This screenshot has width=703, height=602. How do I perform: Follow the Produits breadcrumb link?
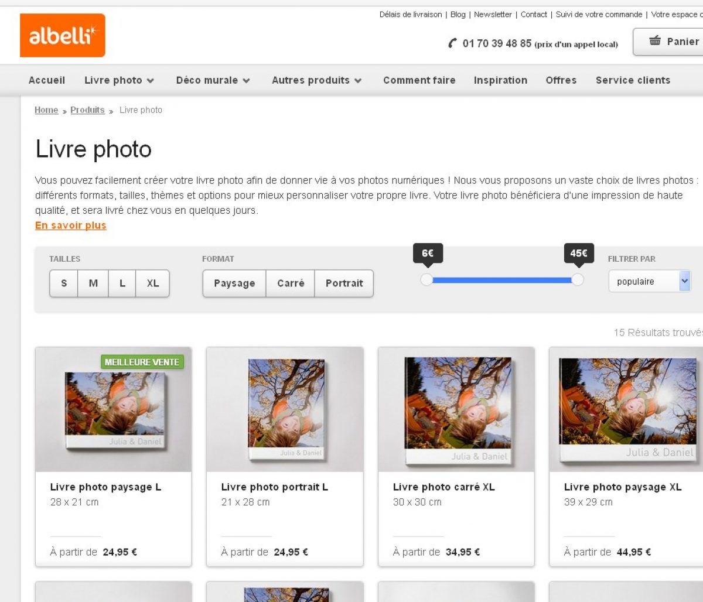click(x=87, y=110)
